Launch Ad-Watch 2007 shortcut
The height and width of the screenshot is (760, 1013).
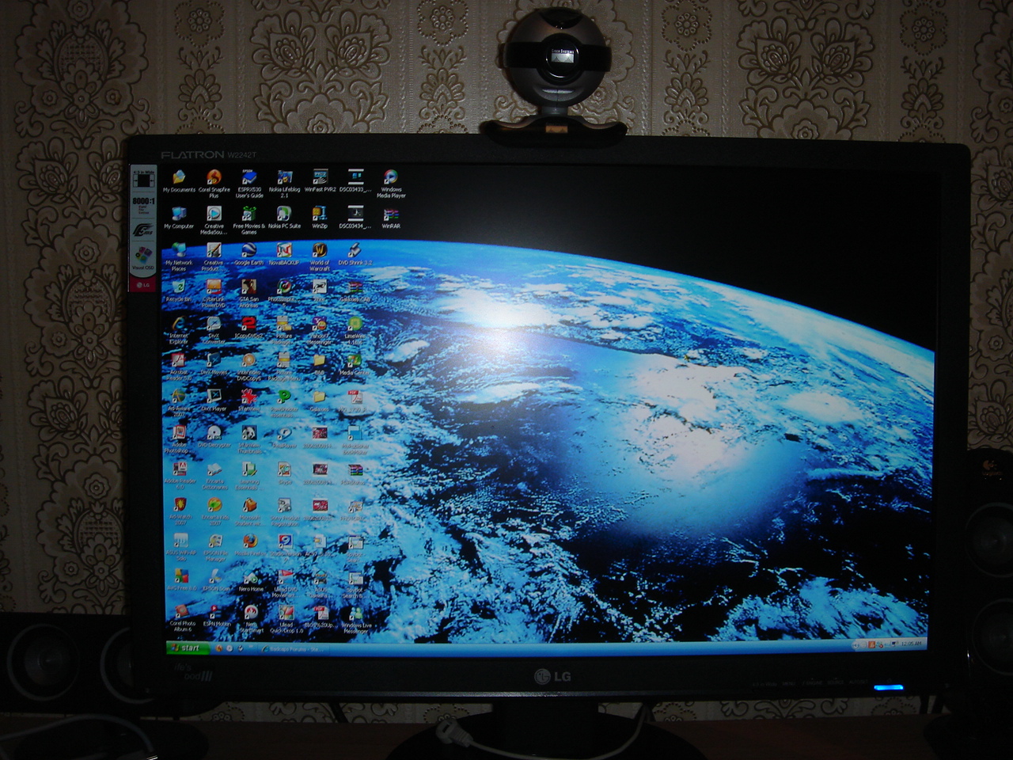(180, 511)
